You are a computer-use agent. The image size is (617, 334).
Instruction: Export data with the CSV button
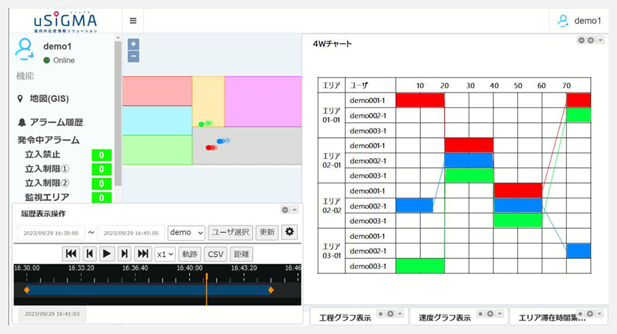[215, 254]
